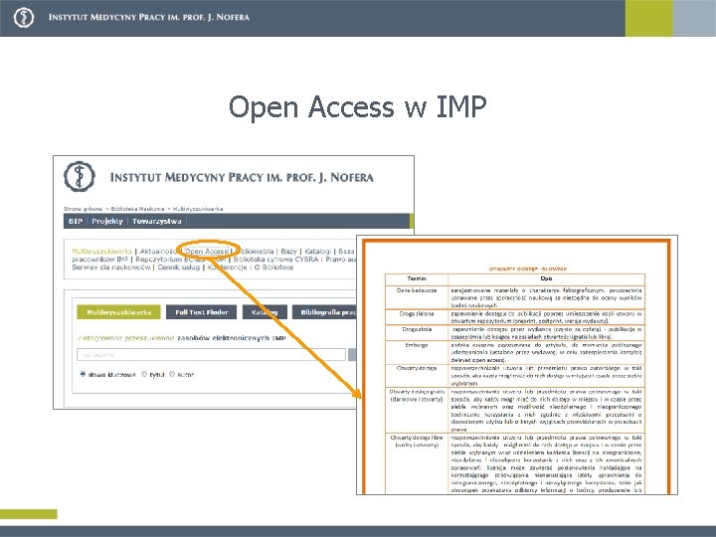Click the Multiwyszukiwarka link in the library menu
Image resolution: width=716 pixels, height=537 pixels.
101,252
